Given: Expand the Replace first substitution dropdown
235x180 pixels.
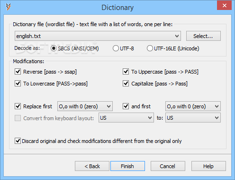Looking at the screenshot, I should pyautogui.click(x=85, y=106).
